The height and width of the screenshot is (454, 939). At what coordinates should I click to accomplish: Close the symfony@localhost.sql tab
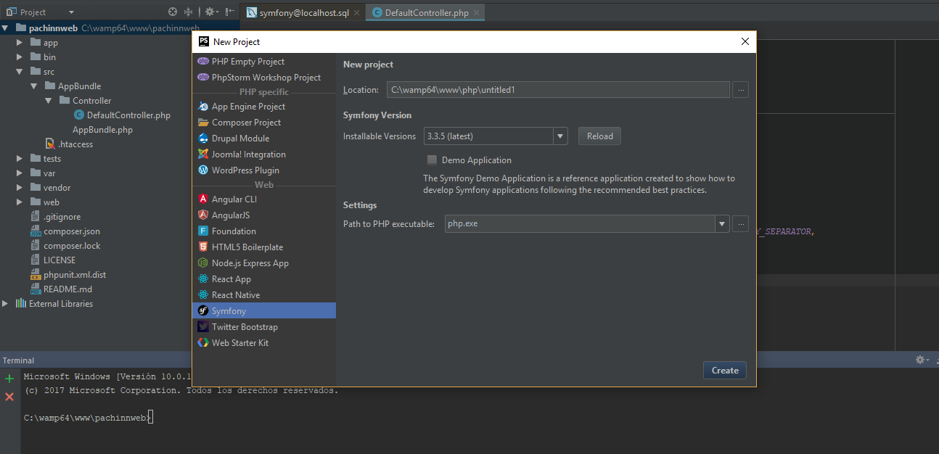356,13
